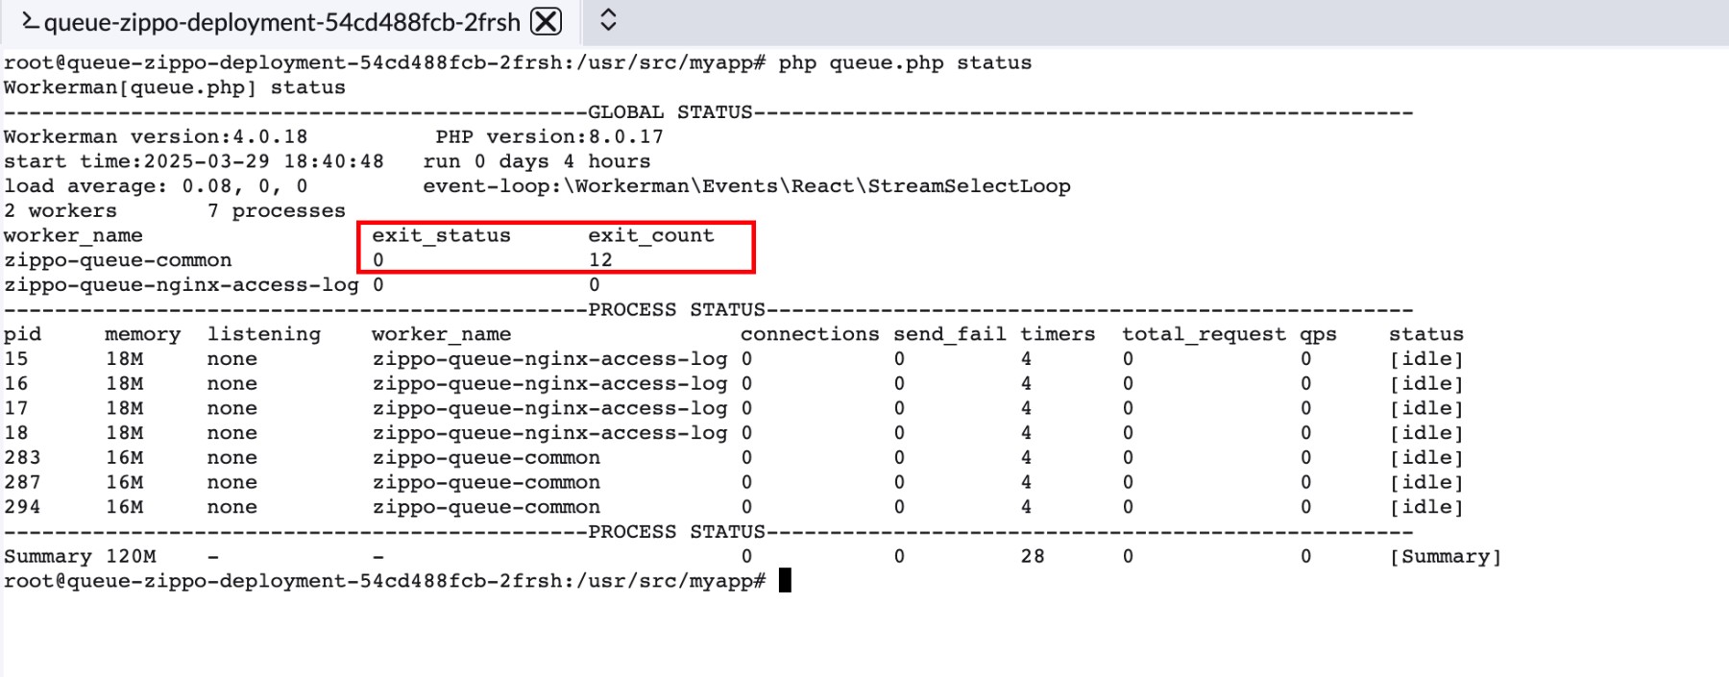This screenshot has width=1729, height=677.
Task: Click the terminal prompt icon in tab
Action: click(x=31, y=21)
